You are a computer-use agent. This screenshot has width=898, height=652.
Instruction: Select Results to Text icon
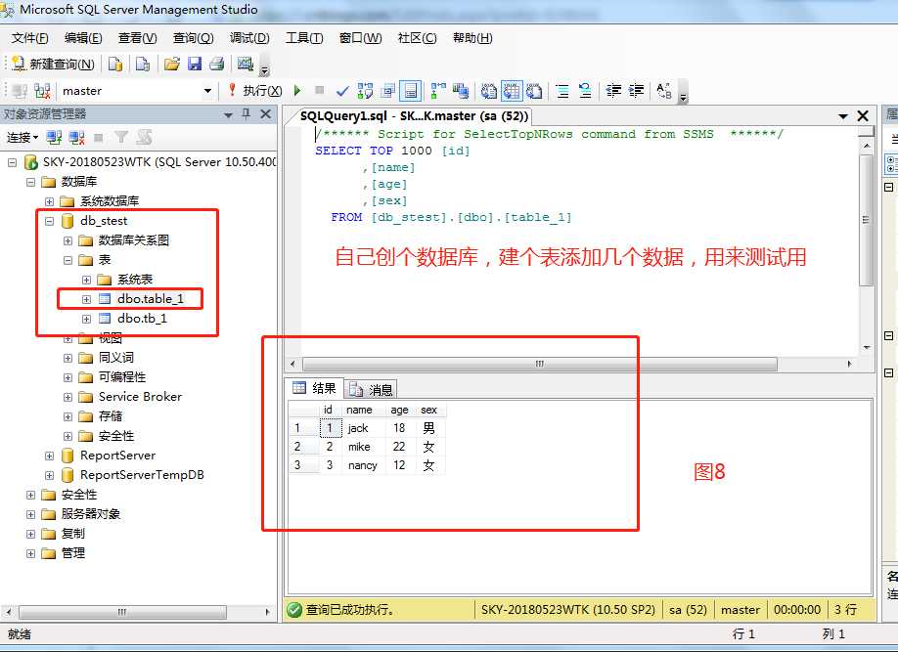[488, 91]
